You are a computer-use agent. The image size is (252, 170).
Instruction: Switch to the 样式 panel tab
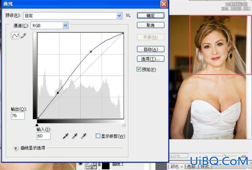pos(205,167)
